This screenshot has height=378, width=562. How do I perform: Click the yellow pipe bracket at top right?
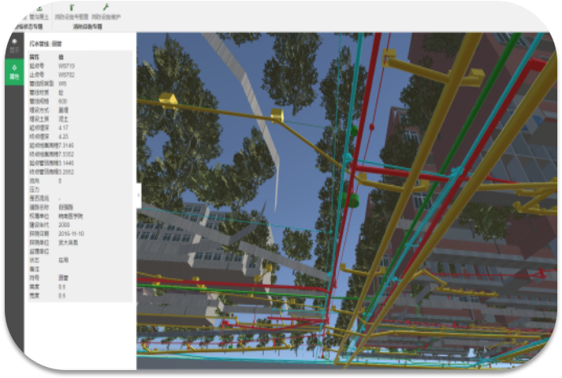click(475, 76)
